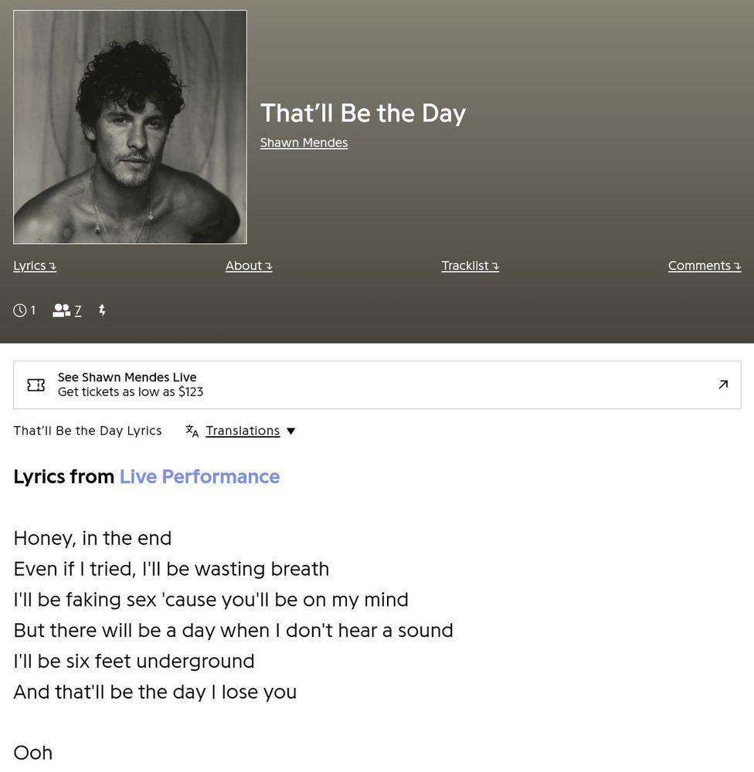Click the "That'll Be the Day" song title

(363, 113)
